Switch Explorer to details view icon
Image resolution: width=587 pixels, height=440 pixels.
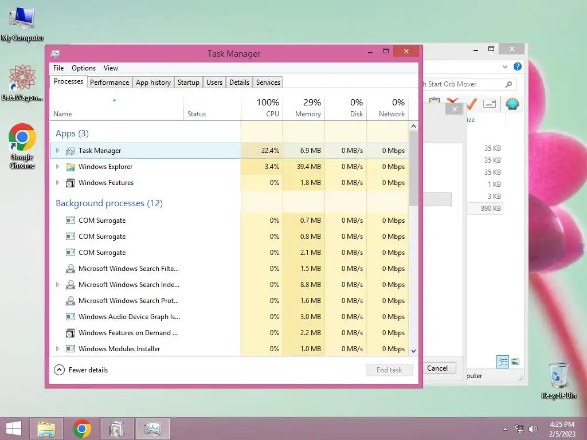pos(503,362)
